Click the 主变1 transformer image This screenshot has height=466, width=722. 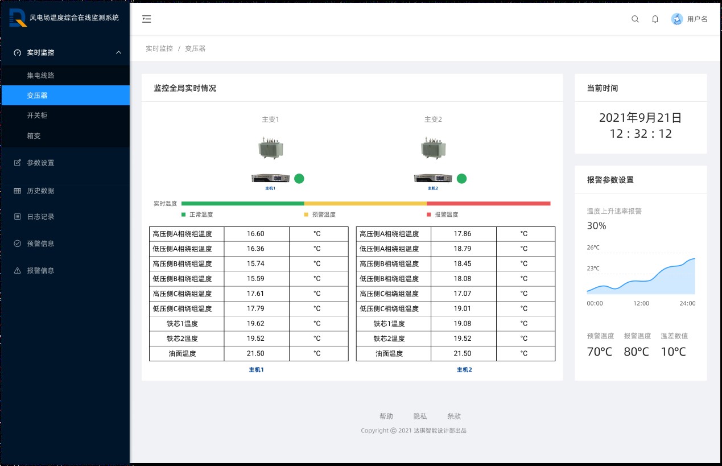point(270,149)
